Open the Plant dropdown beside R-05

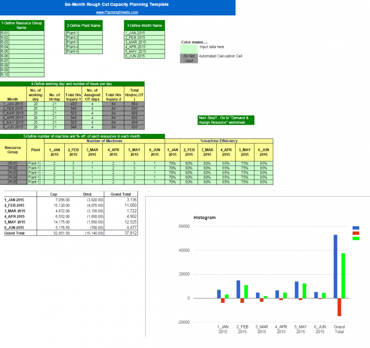click(x=42, y=182)
